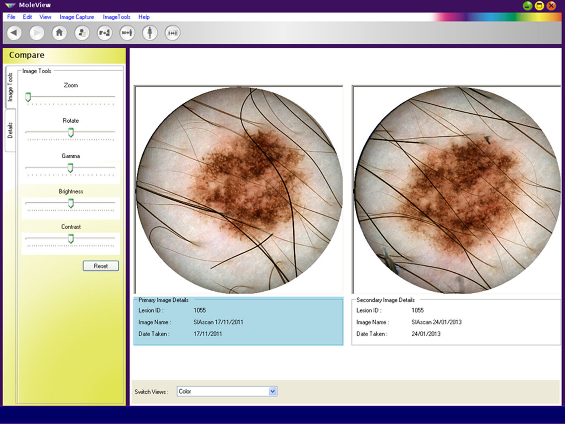Click the body map figure icon
Image resolution: width=565 pixels, height=424 pixels.
150,33
